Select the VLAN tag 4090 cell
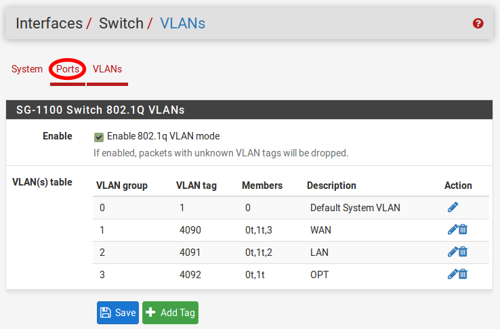500x329 pixels. tap(190, 230)
